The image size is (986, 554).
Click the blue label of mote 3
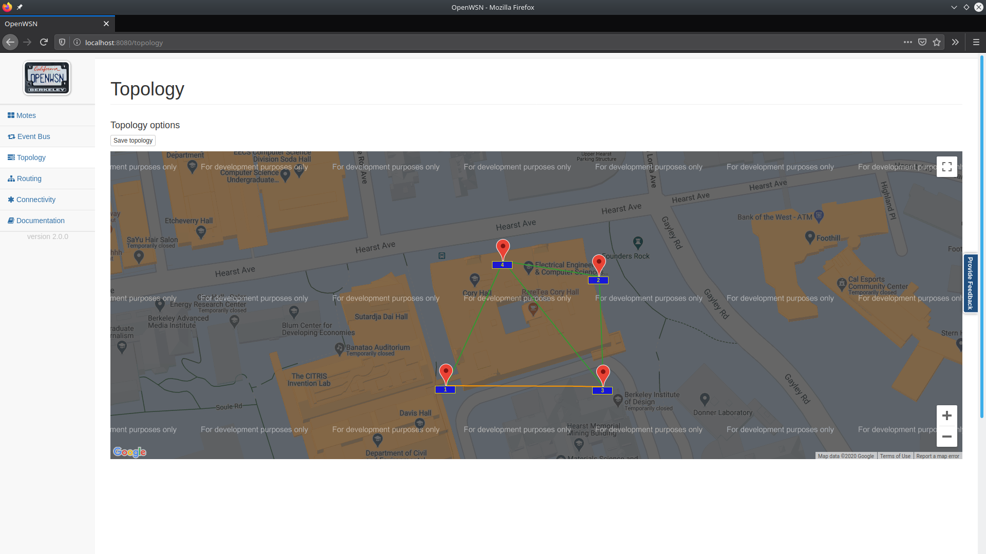[x=602, y=391]
